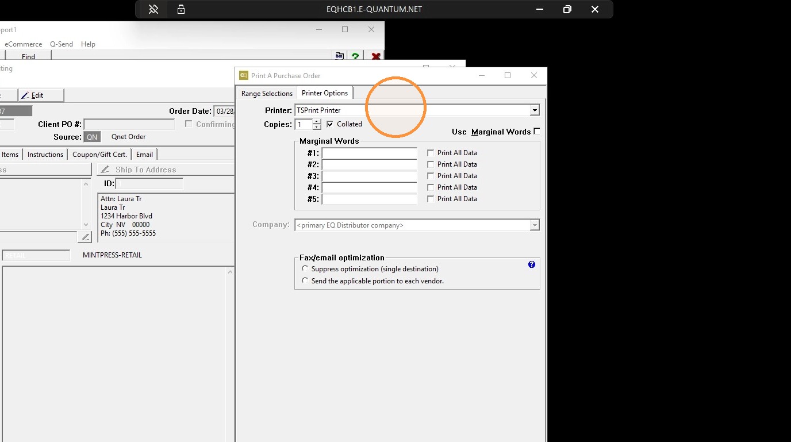Image resolution: width=791 pixels, height=442 pixels.
Task: Increase the Copies count with the up arrow
Action: 317,122
